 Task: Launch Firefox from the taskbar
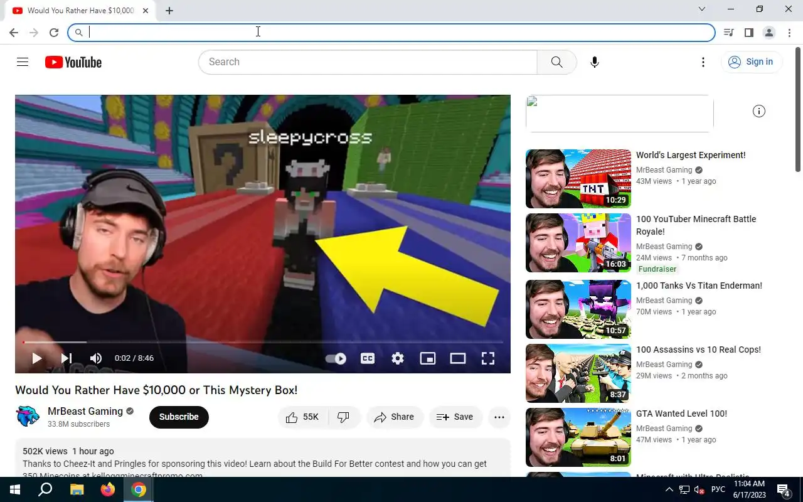107,489
